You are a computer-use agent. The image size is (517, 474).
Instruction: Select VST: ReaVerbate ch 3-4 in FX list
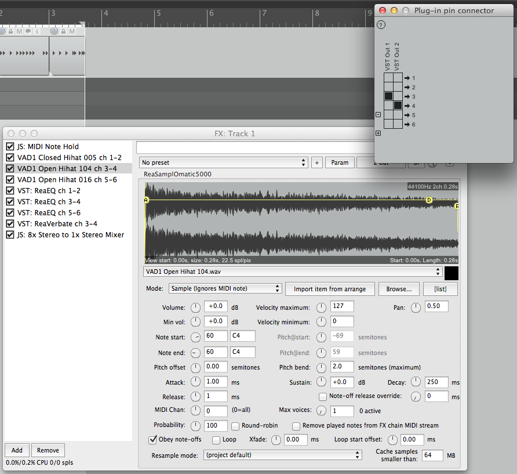click(x=57, y=224)
